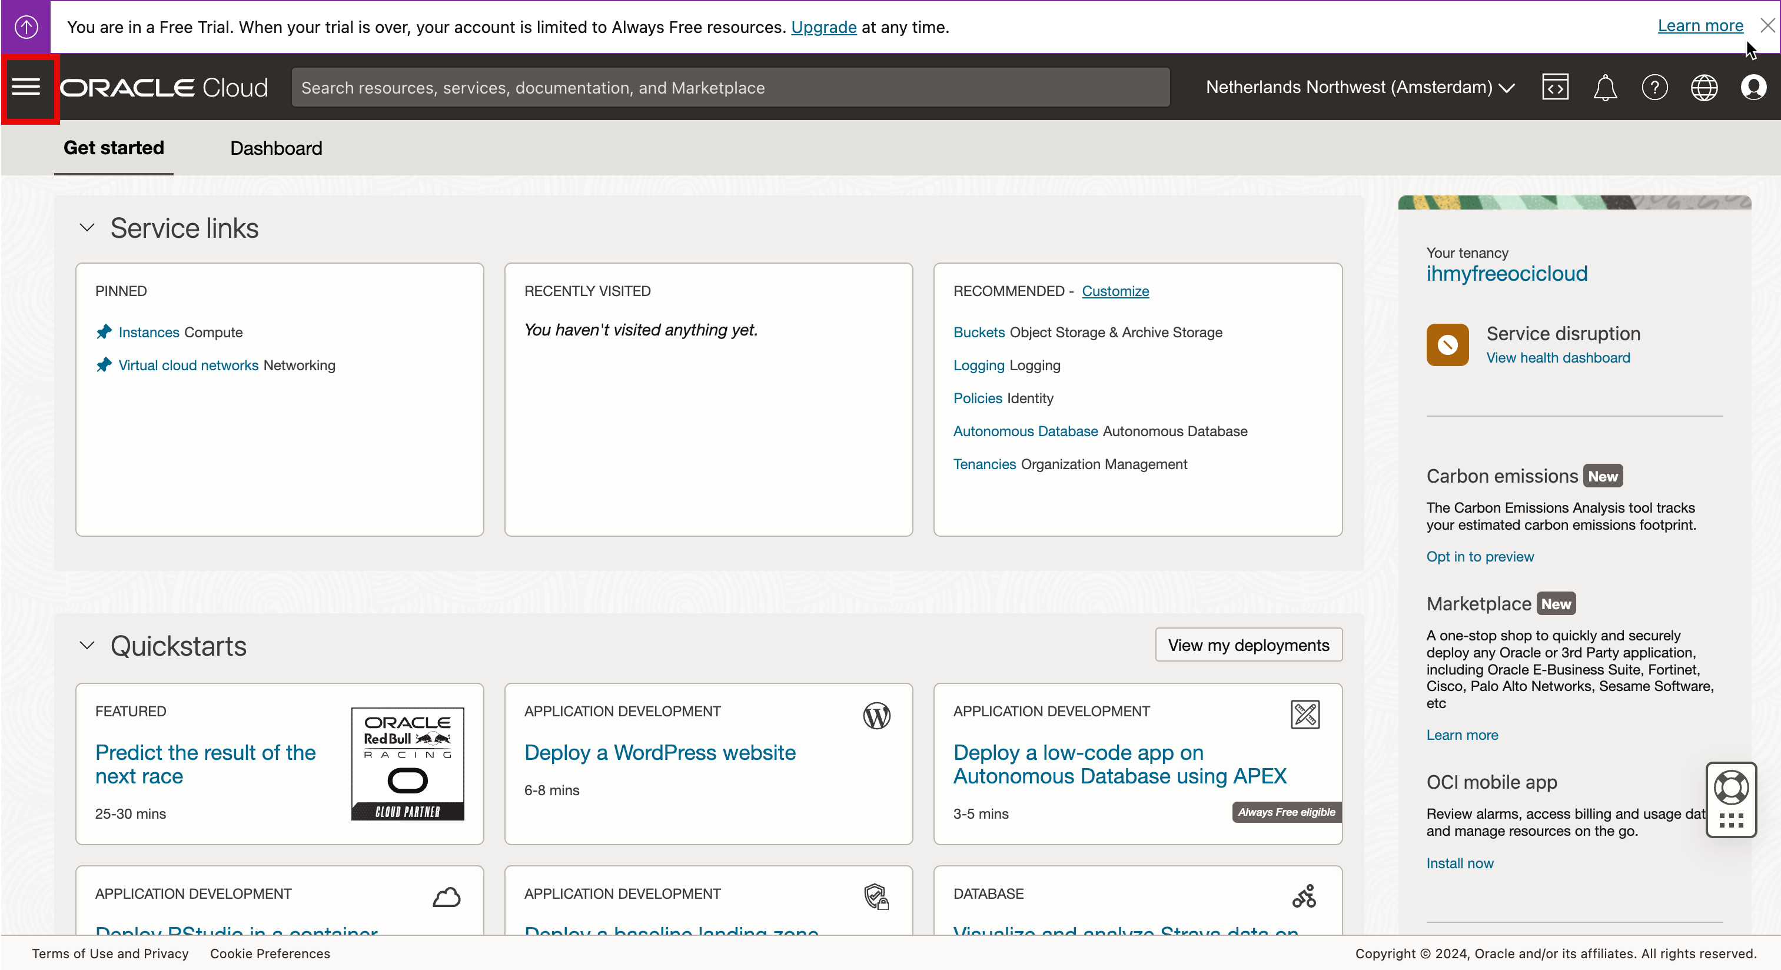Collapse the Service links section
Image resolution: width=1781 pixels, height=970 pixels.
[x=87, y=228]
